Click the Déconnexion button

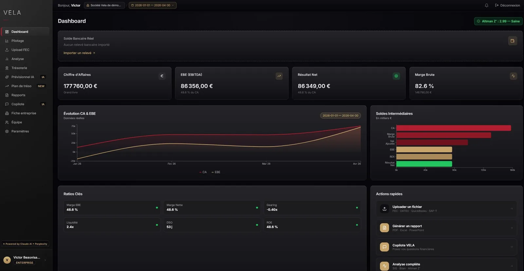pyautogui.click(x=507, y=5)
